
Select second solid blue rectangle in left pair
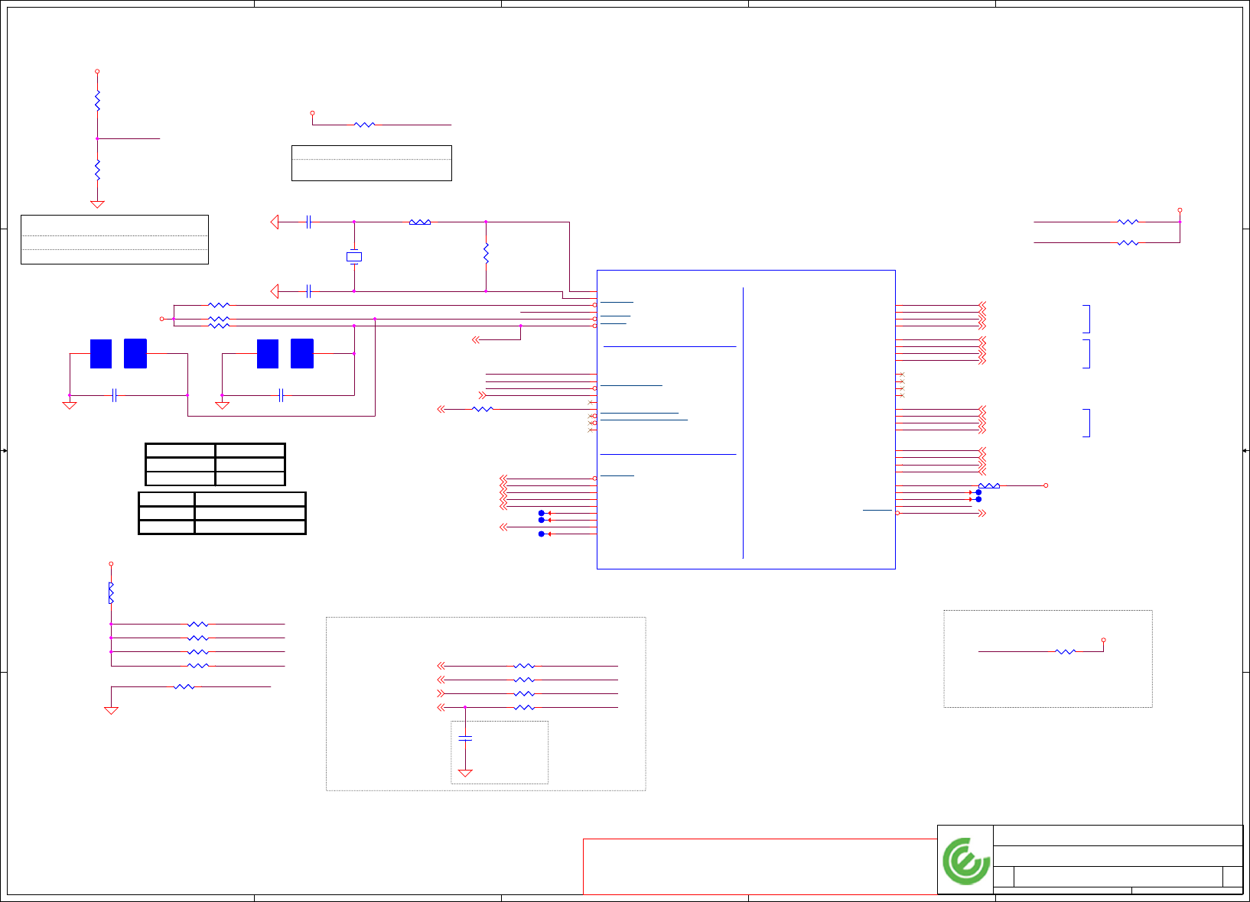[135, 354]
